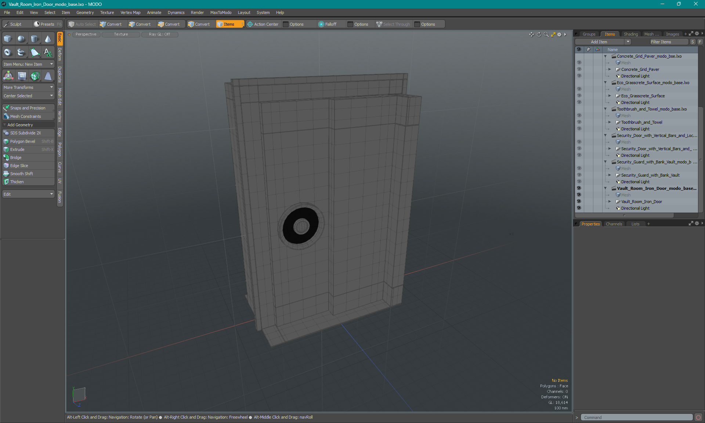Image resolution: width=705 pixels, height=423 pixels.
Task: Click the S button next to Filter Items
Action: click(693, 42)
